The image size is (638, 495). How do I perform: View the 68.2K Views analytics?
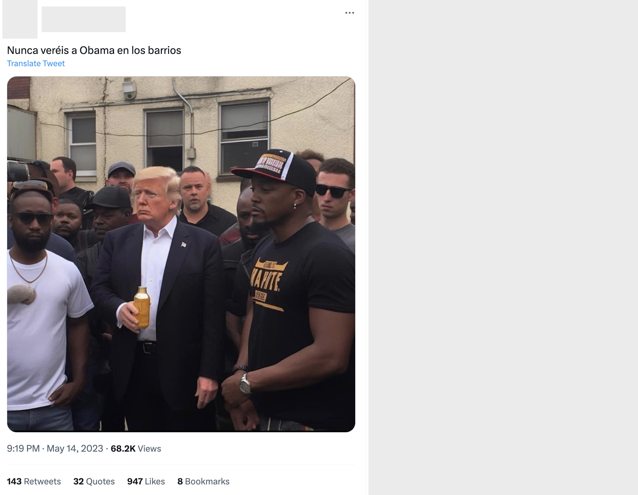click(136, 449)
